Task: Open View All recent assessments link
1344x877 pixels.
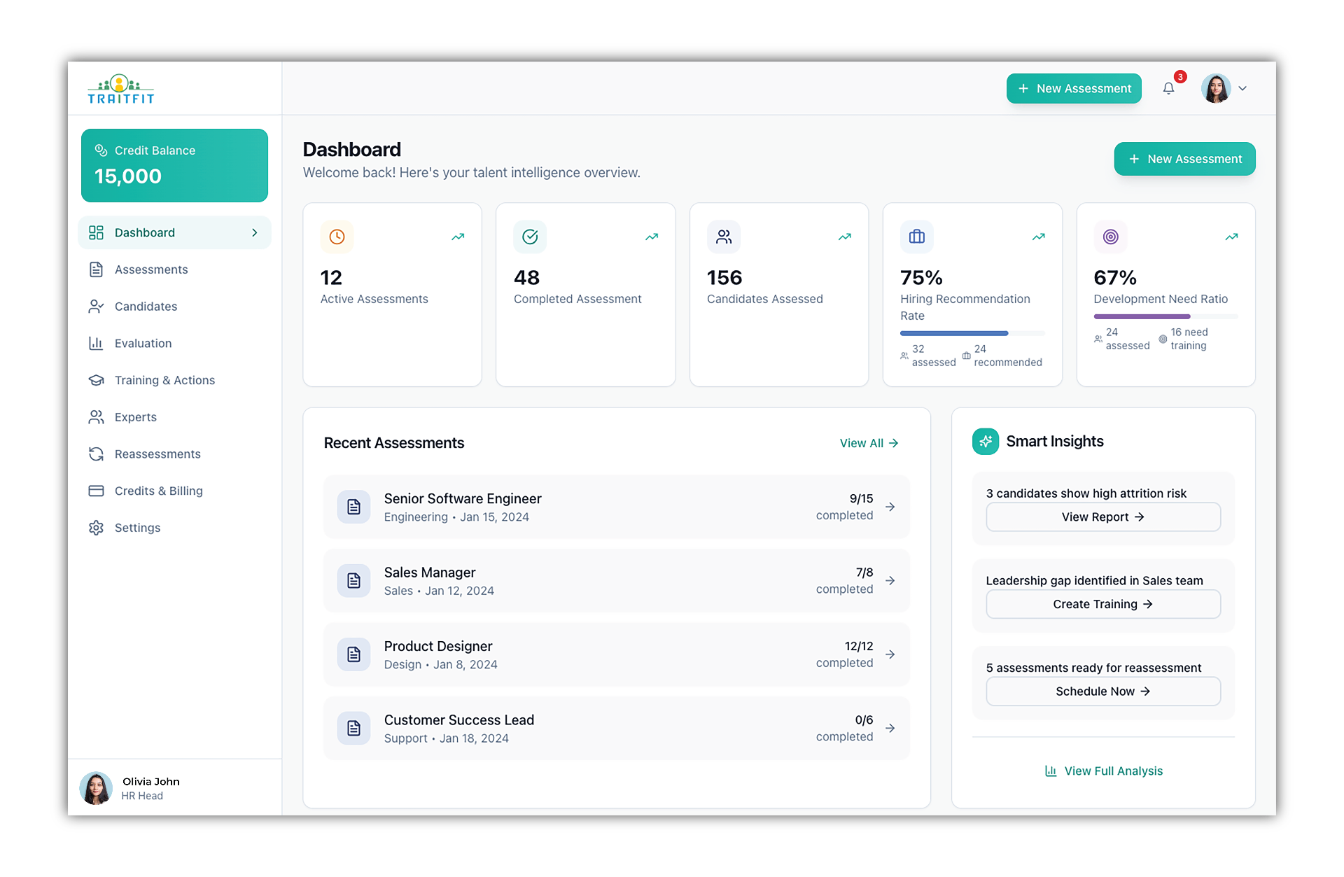Action: pyautogui.click(x=869, y=443)
